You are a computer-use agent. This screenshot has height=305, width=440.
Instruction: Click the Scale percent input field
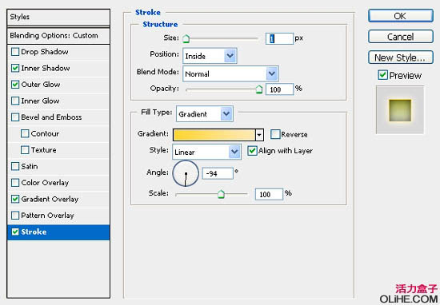tap(269, 194)
